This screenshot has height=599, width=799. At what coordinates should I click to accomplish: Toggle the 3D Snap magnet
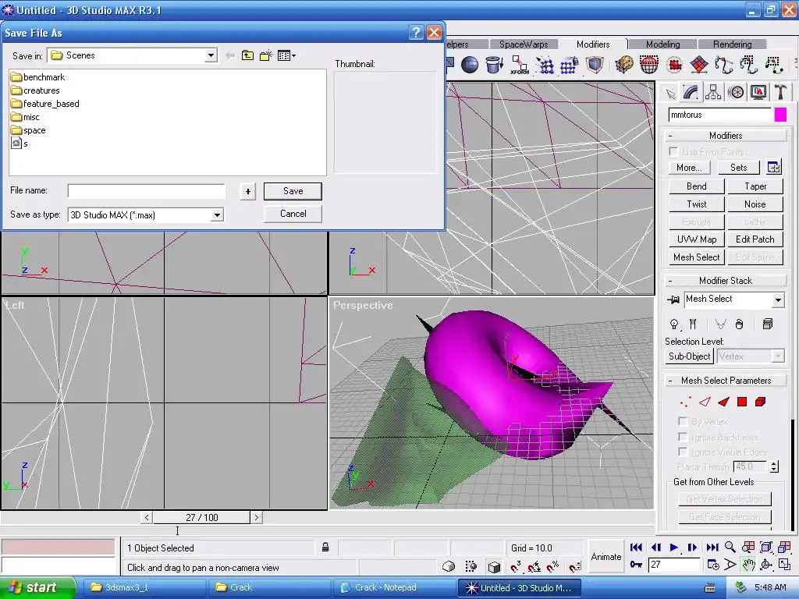515,566
